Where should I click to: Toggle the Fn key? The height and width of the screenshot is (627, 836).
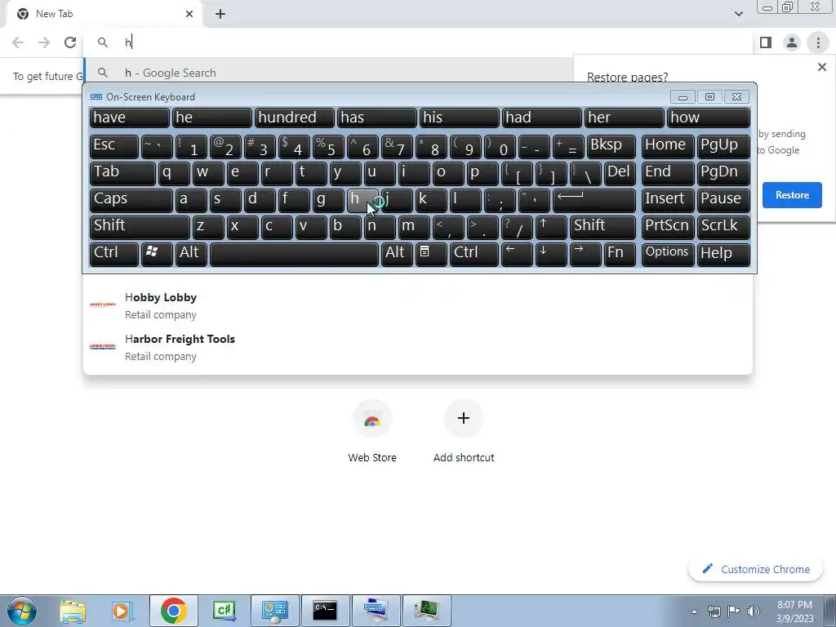click(620, 255)
